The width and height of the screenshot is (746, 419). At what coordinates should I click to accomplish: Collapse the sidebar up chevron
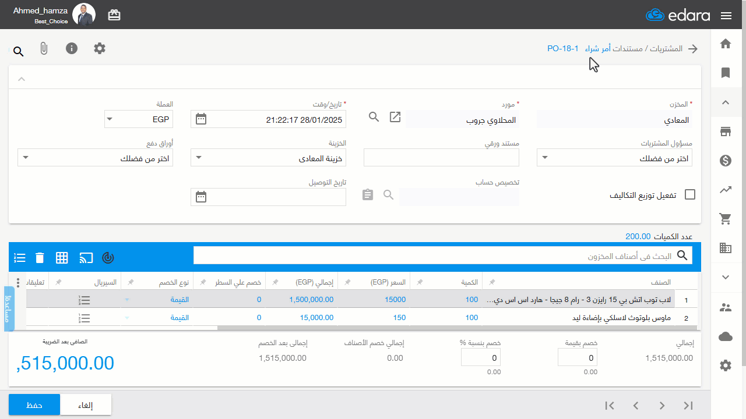[726, 102]
